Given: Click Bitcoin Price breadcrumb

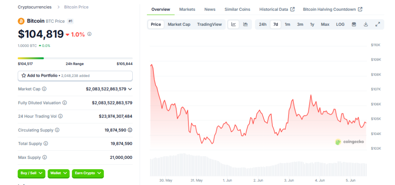Looking at the screenshot, I should (76, 7).
